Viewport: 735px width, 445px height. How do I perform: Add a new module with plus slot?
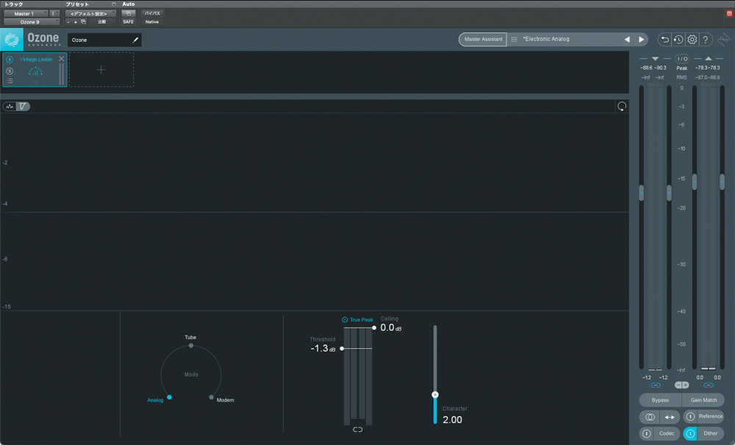pyautogui.click(x=101, y=70)
